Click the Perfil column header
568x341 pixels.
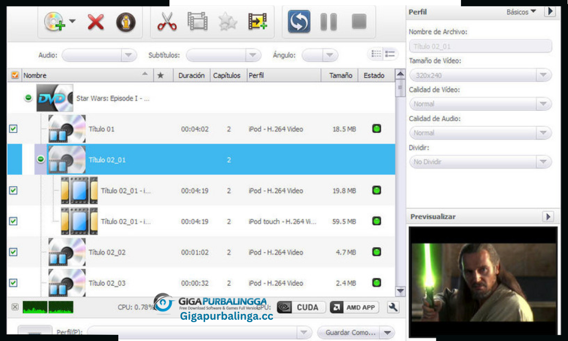284,75
